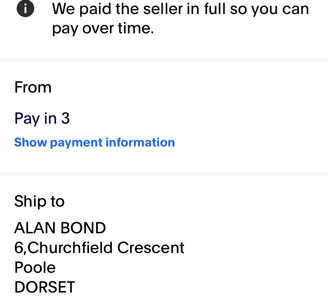The image size is (329, 296).
Task: Click the town name Poole
Action: pos(35,267)
